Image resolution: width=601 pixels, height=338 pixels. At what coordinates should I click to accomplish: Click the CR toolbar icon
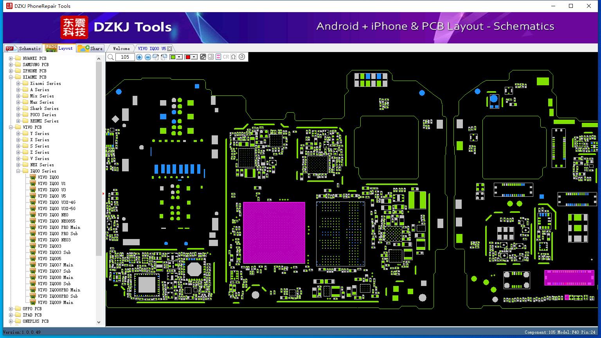[226, 57]
